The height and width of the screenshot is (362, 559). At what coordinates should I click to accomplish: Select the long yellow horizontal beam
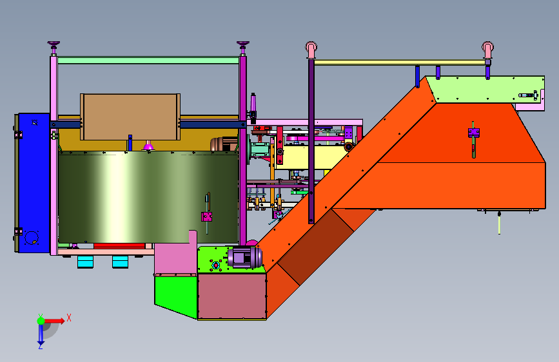[x=400, y=62]
